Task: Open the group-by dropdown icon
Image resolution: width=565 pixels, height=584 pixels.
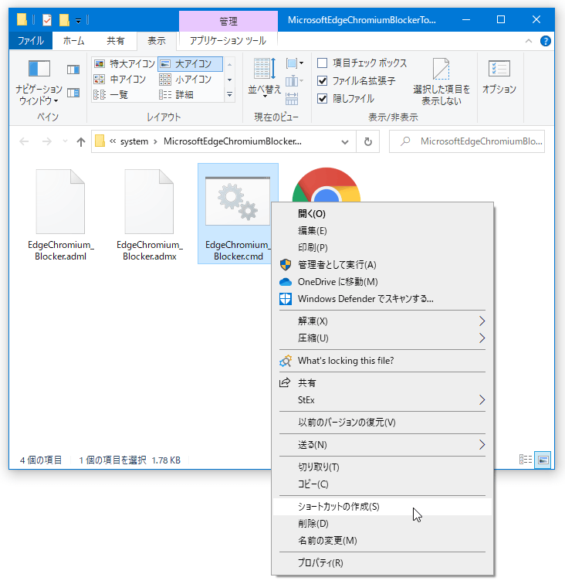Action: tap(294, 63)
